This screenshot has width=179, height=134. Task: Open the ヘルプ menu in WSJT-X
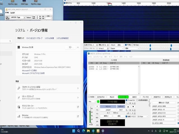tap(131, 57)
